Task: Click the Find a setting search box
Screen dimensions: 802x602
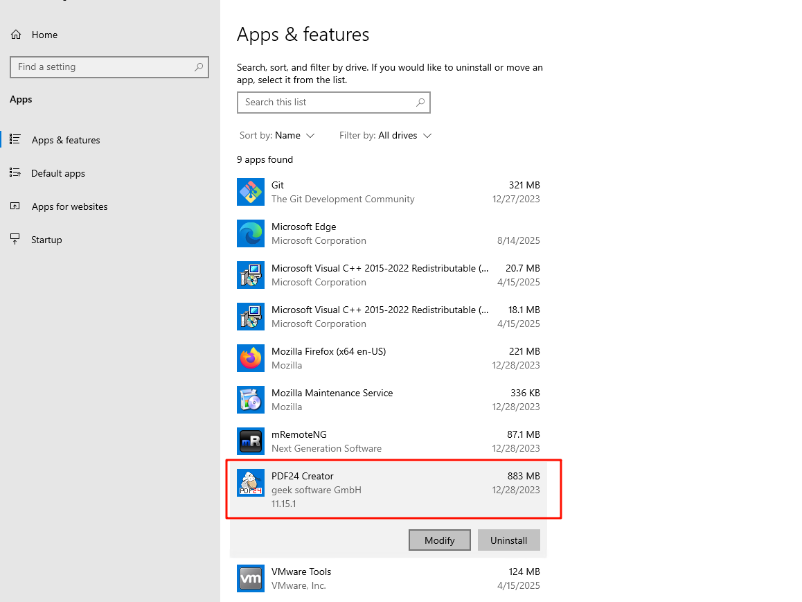Action: [104, 67]
